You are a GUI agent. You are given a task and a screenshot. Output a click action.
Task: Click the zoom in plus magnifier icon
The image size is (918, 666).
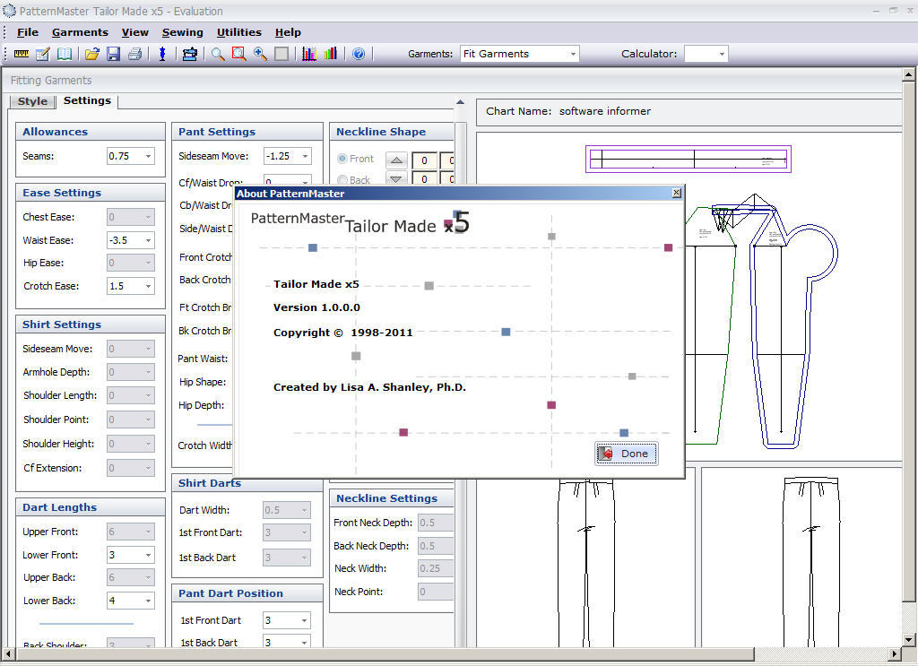(260, 54)
